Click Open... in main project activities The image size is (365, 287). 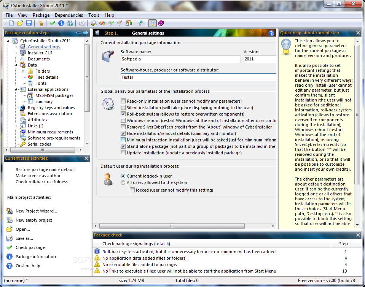click(23, 229)
